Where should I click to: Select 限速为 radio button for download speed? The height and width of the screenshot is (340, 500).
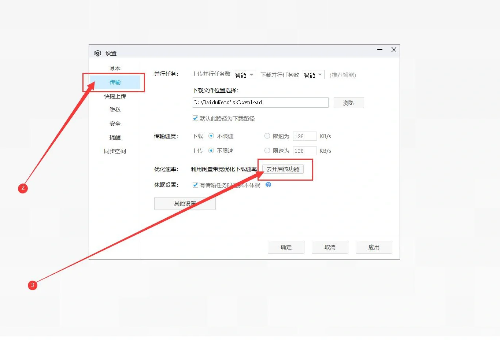(267, 136)
